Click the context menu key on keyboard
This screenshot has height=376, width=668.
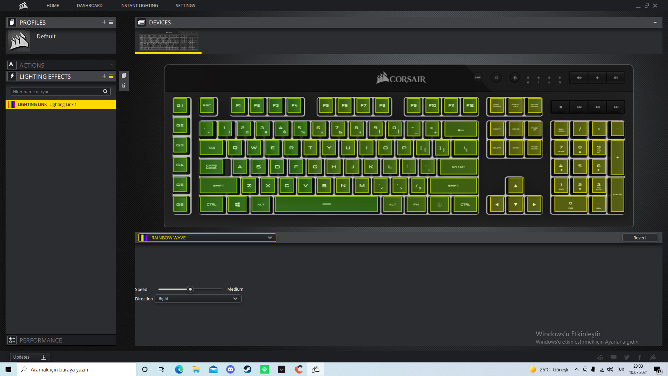439,205
